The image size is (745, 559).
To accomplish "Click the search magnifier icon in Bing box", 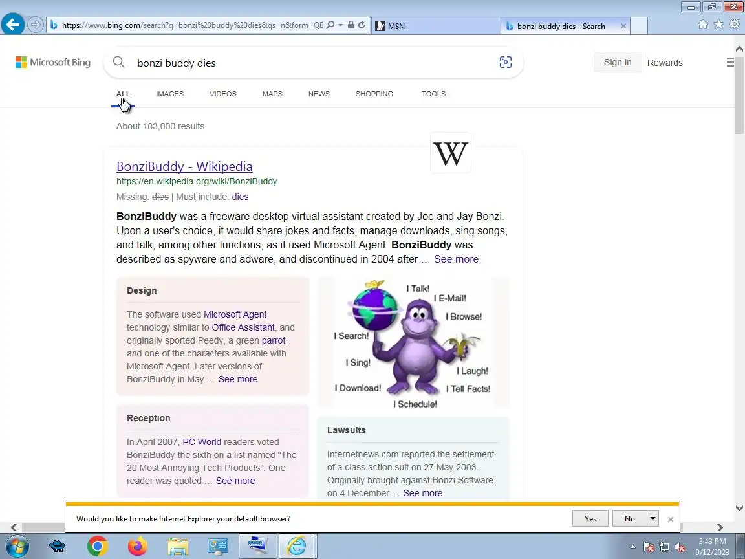I will 119,62.
